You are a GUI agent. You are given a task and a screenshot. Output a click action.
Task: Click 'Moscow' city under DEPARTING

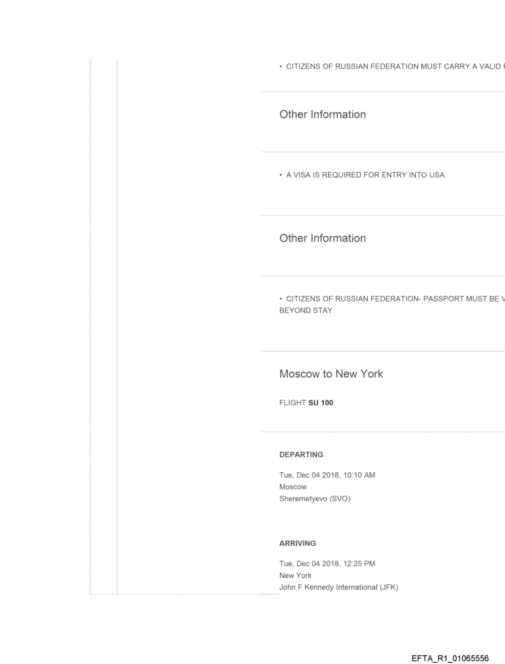293,487
